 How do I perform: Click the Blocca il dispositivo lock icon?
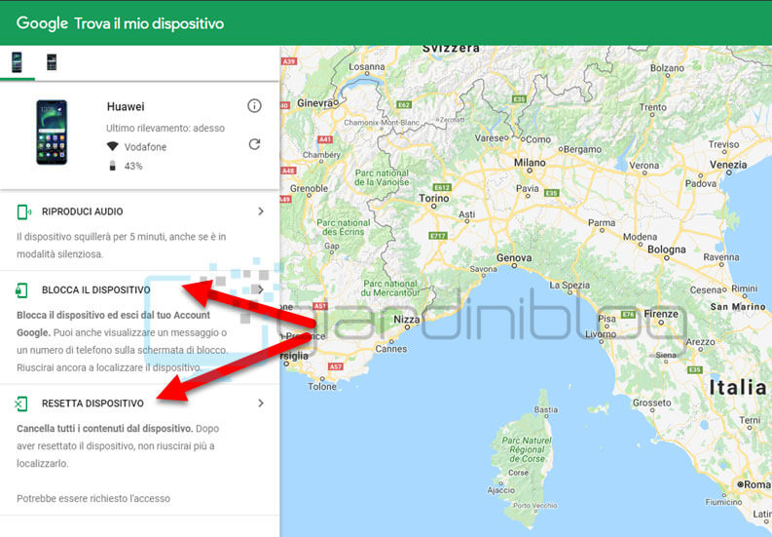21,290
